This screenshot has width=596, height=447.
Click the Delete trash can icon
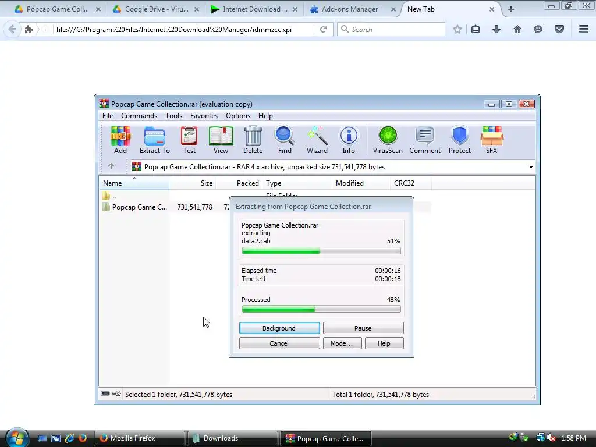click(x=253, y=140)
